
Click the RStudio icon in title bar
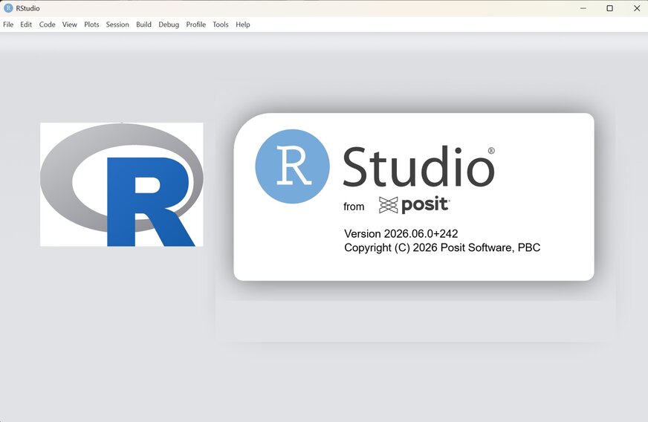click(8, 8)
